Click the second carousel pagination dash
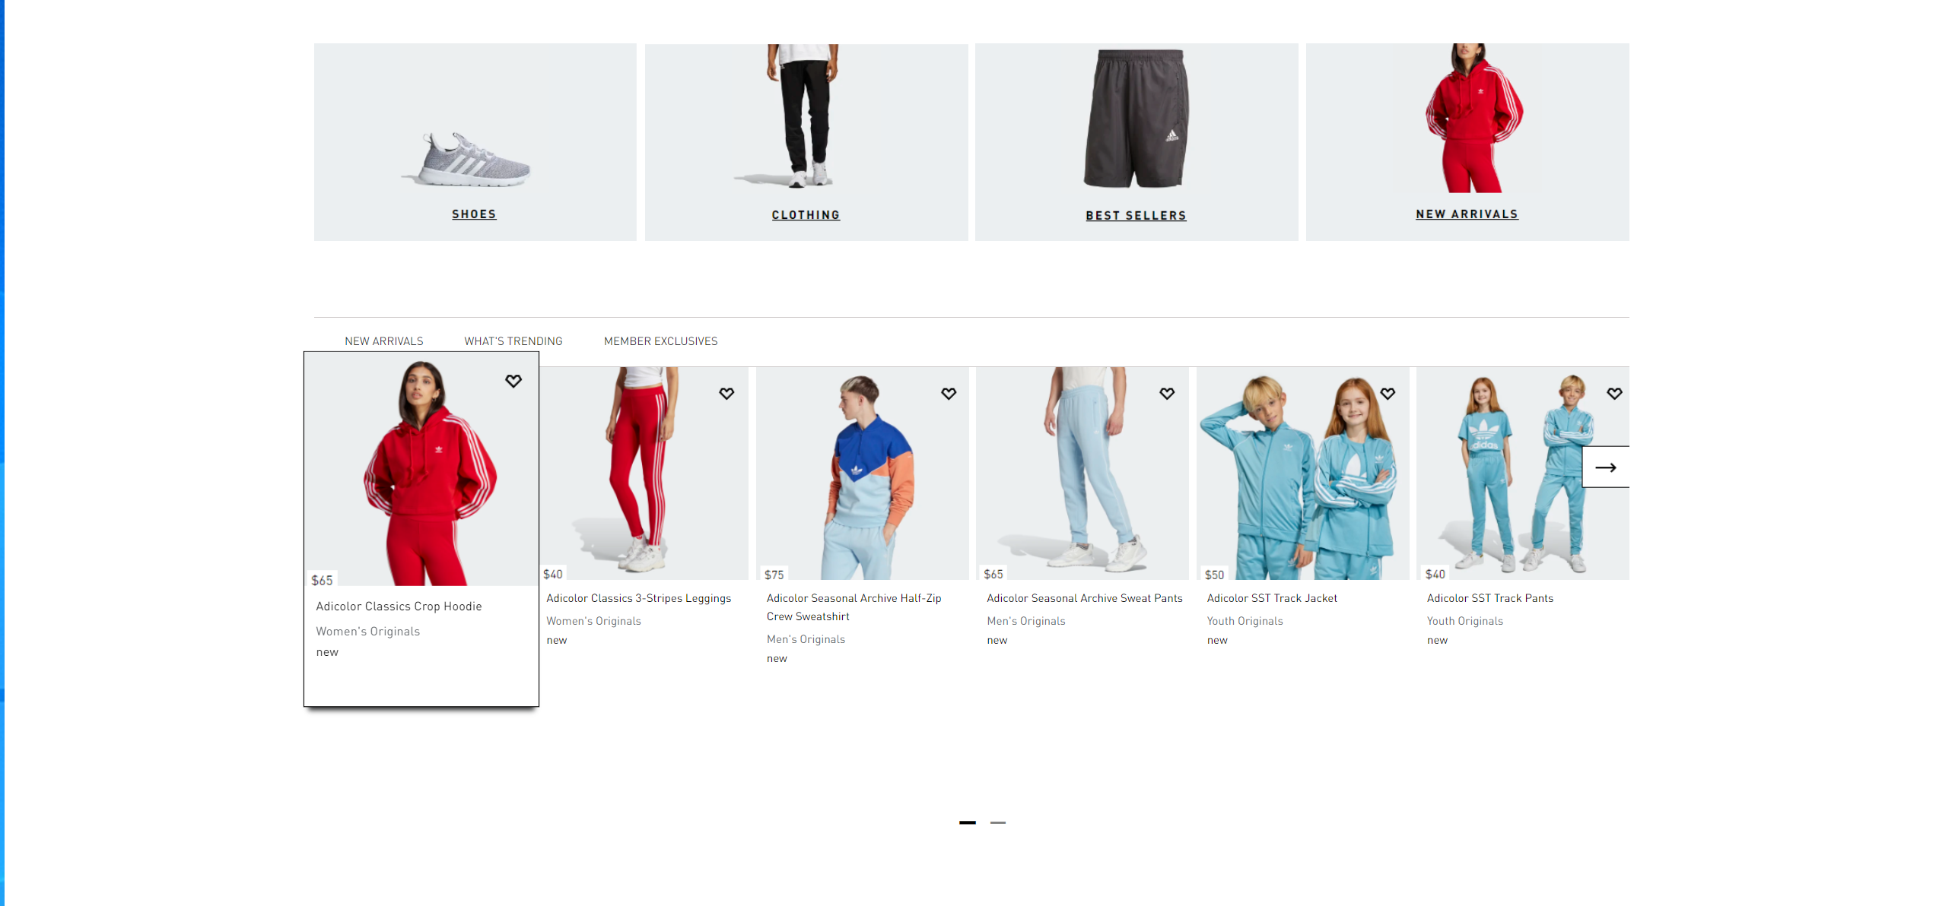The height and width of the screenshot is (906, 1936). (x=999, y=822)
